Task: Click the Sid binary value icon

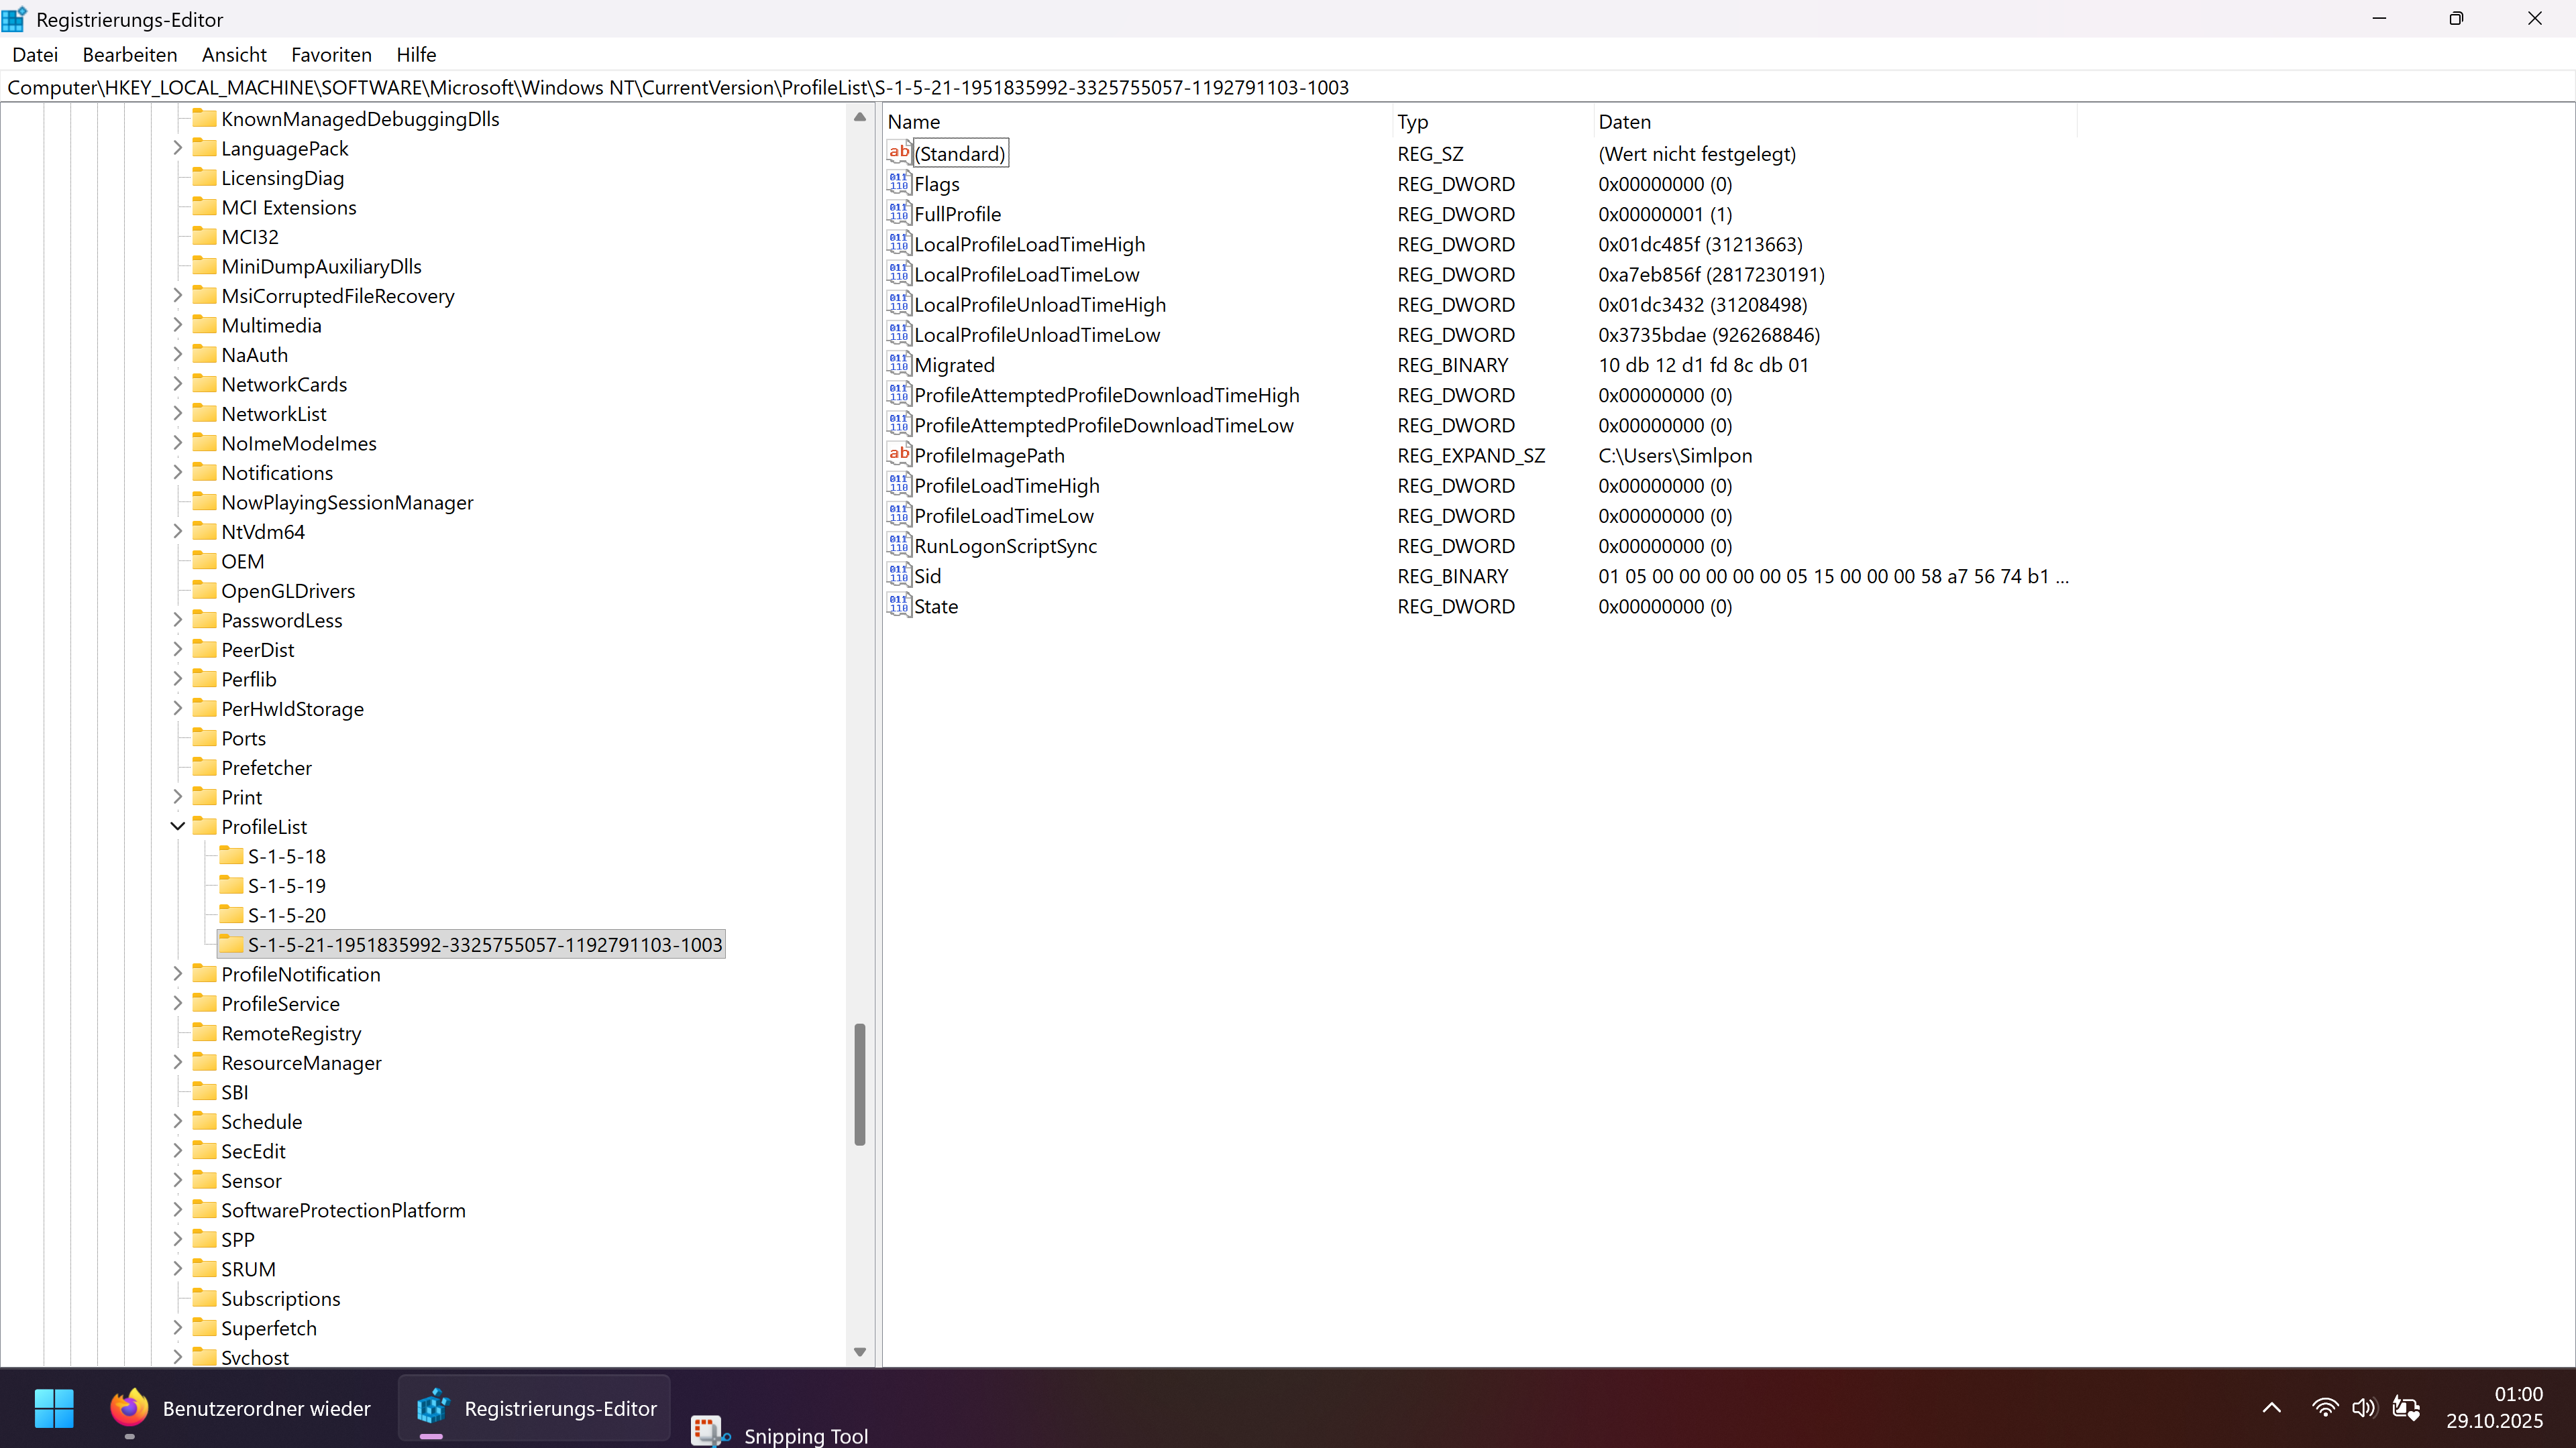Action: click(x=898, y=576)
